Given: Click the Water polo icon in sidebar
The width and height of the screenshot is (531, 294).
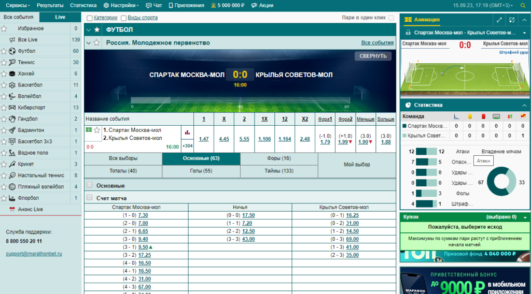Looking at the screenshot, I should pyautogui.click(x=12, y=153).
